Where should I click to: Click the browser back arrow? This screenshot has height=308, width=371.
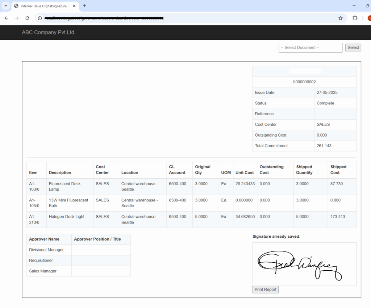(x=6, y=18)
